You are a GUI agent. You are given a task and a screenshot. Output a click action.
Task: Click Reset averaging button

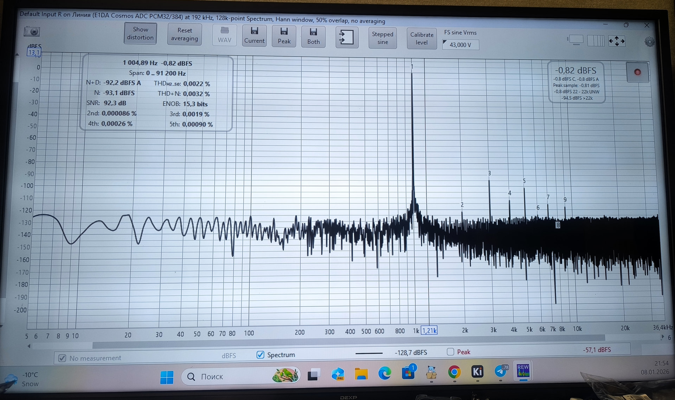[x=185, y=34]
